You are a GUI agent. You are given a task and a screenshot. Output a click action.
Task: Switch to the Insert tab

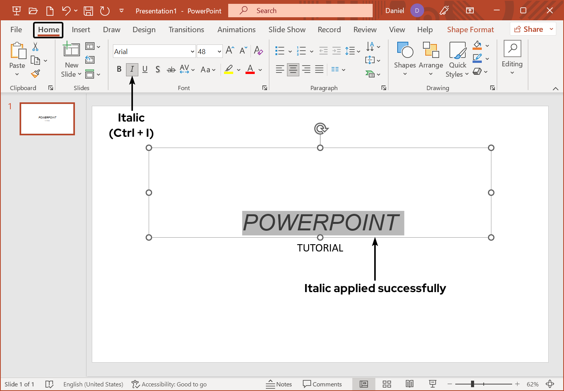tap(81, 30)
